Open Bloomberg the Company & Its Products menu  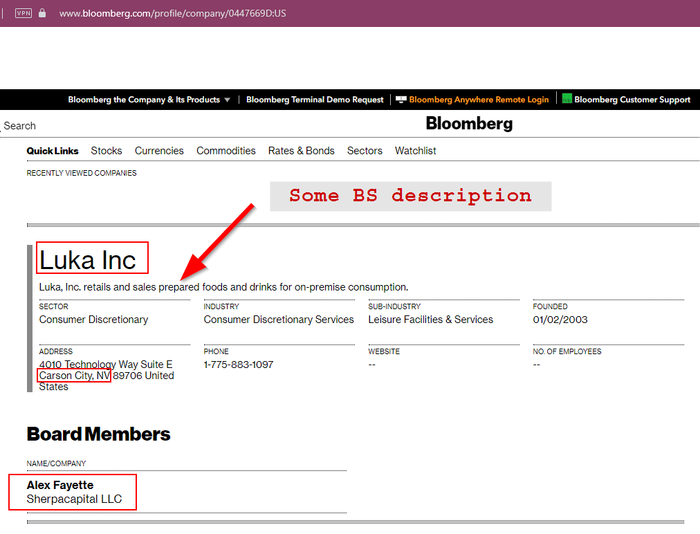coord(144,100)
